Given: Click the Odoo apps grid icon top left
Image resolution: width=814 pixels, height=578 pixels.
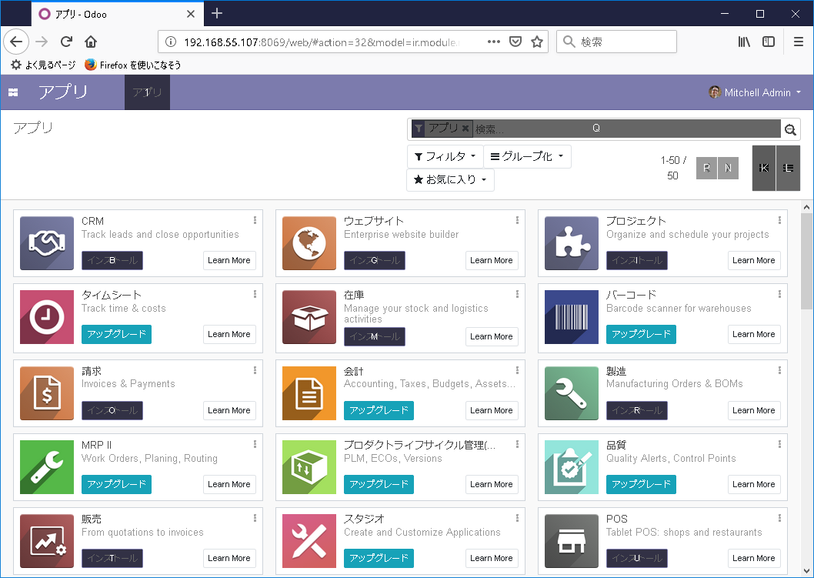Looking at the screenshot, I should 12,92.
